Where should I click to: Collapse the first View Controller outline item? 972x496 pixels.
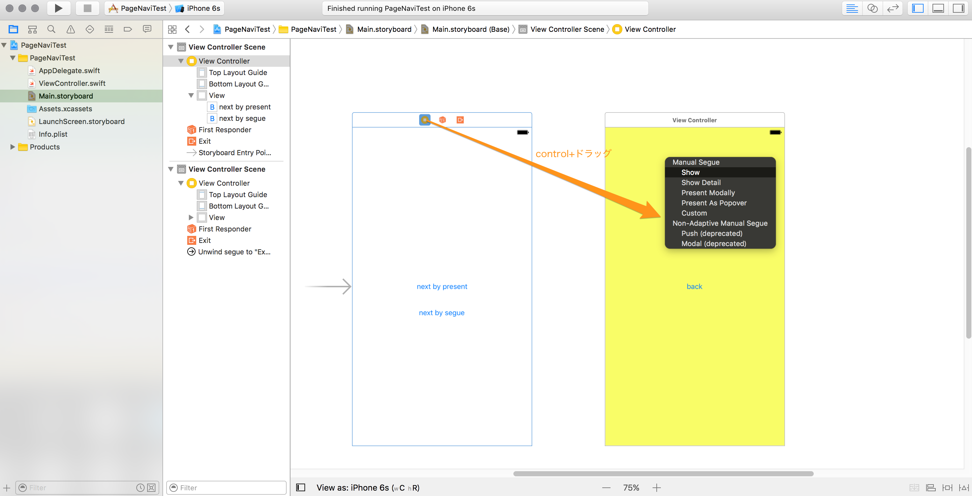[181, 61]
